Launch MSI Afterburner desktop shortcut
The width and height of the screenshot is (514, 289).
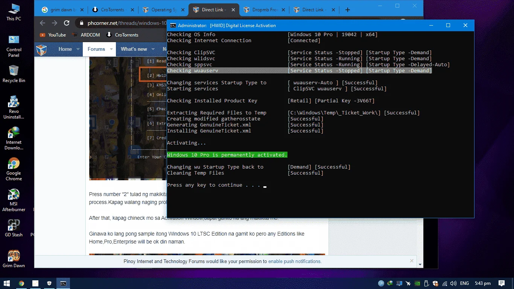click(x=14, y=200)
